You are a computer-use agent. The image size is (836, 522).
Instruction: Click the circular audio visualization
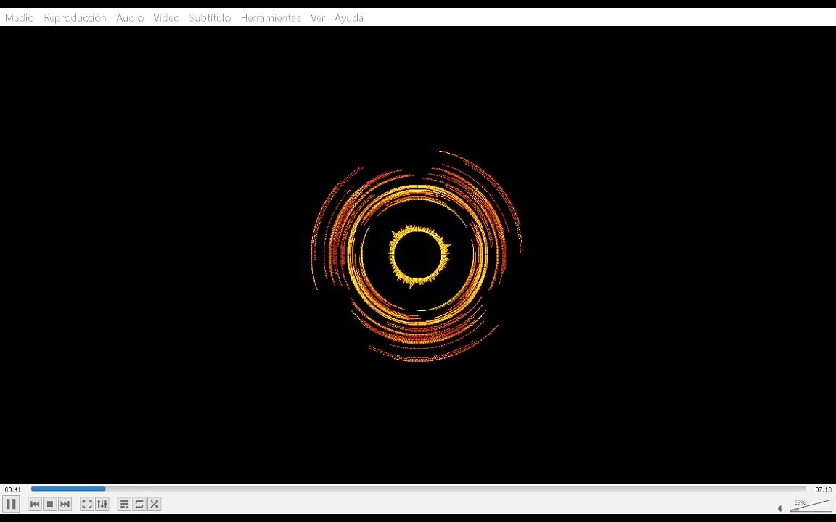tap(417, 256)
